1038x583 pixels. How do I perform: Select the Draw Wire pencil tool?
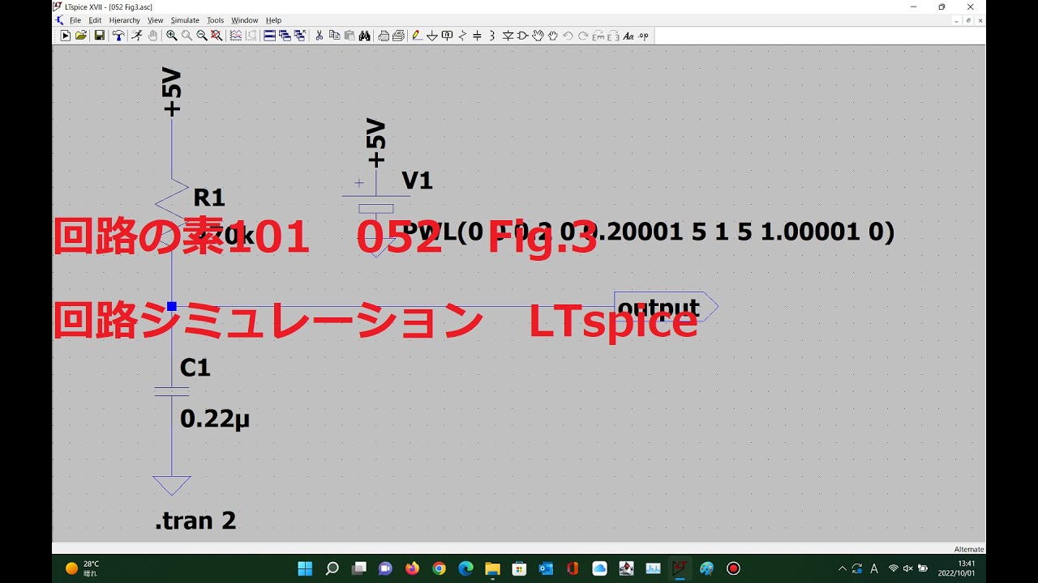[417, 36]
